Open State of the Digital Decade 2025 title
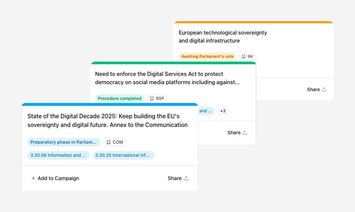Viewport: 355px width, 212px height. (107, 120)
